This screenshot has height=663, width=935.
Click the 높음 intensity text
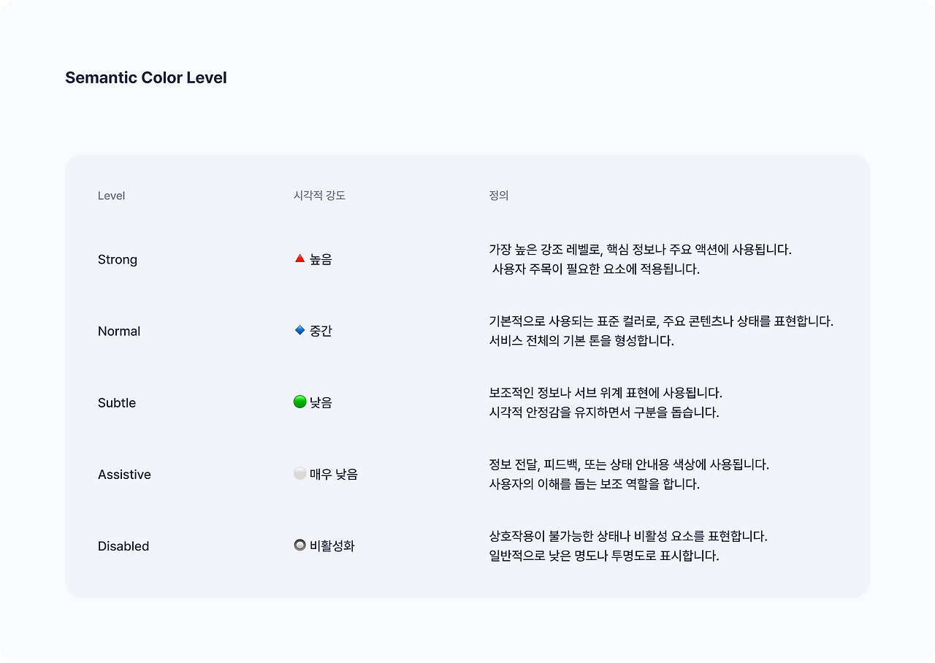pos(321,259)
